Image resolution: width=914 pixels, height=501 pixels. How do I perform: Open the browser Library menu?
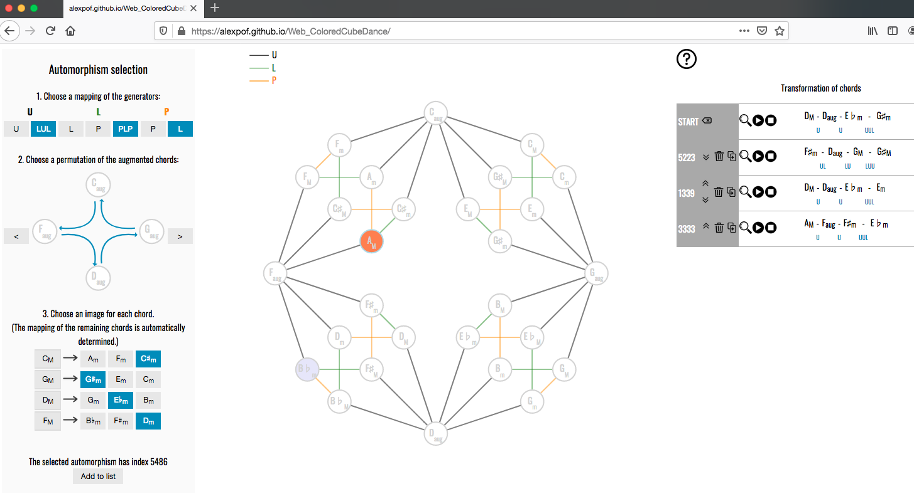[873, 31]
